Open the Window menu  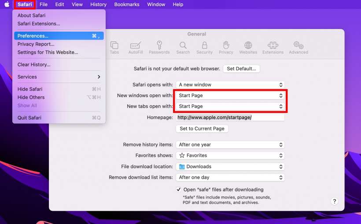click(156, 4)
